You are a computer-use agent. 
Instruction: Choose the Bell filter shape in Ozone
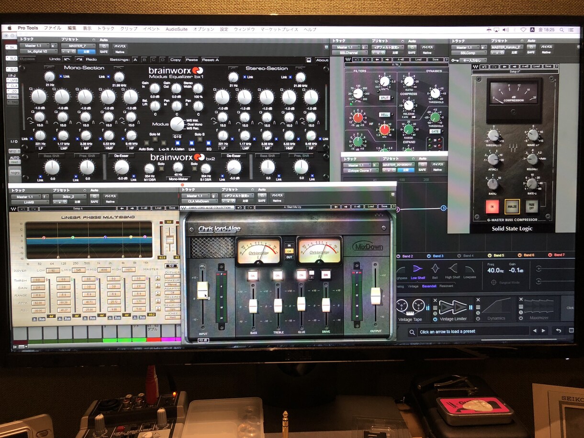tap(435, 271)
